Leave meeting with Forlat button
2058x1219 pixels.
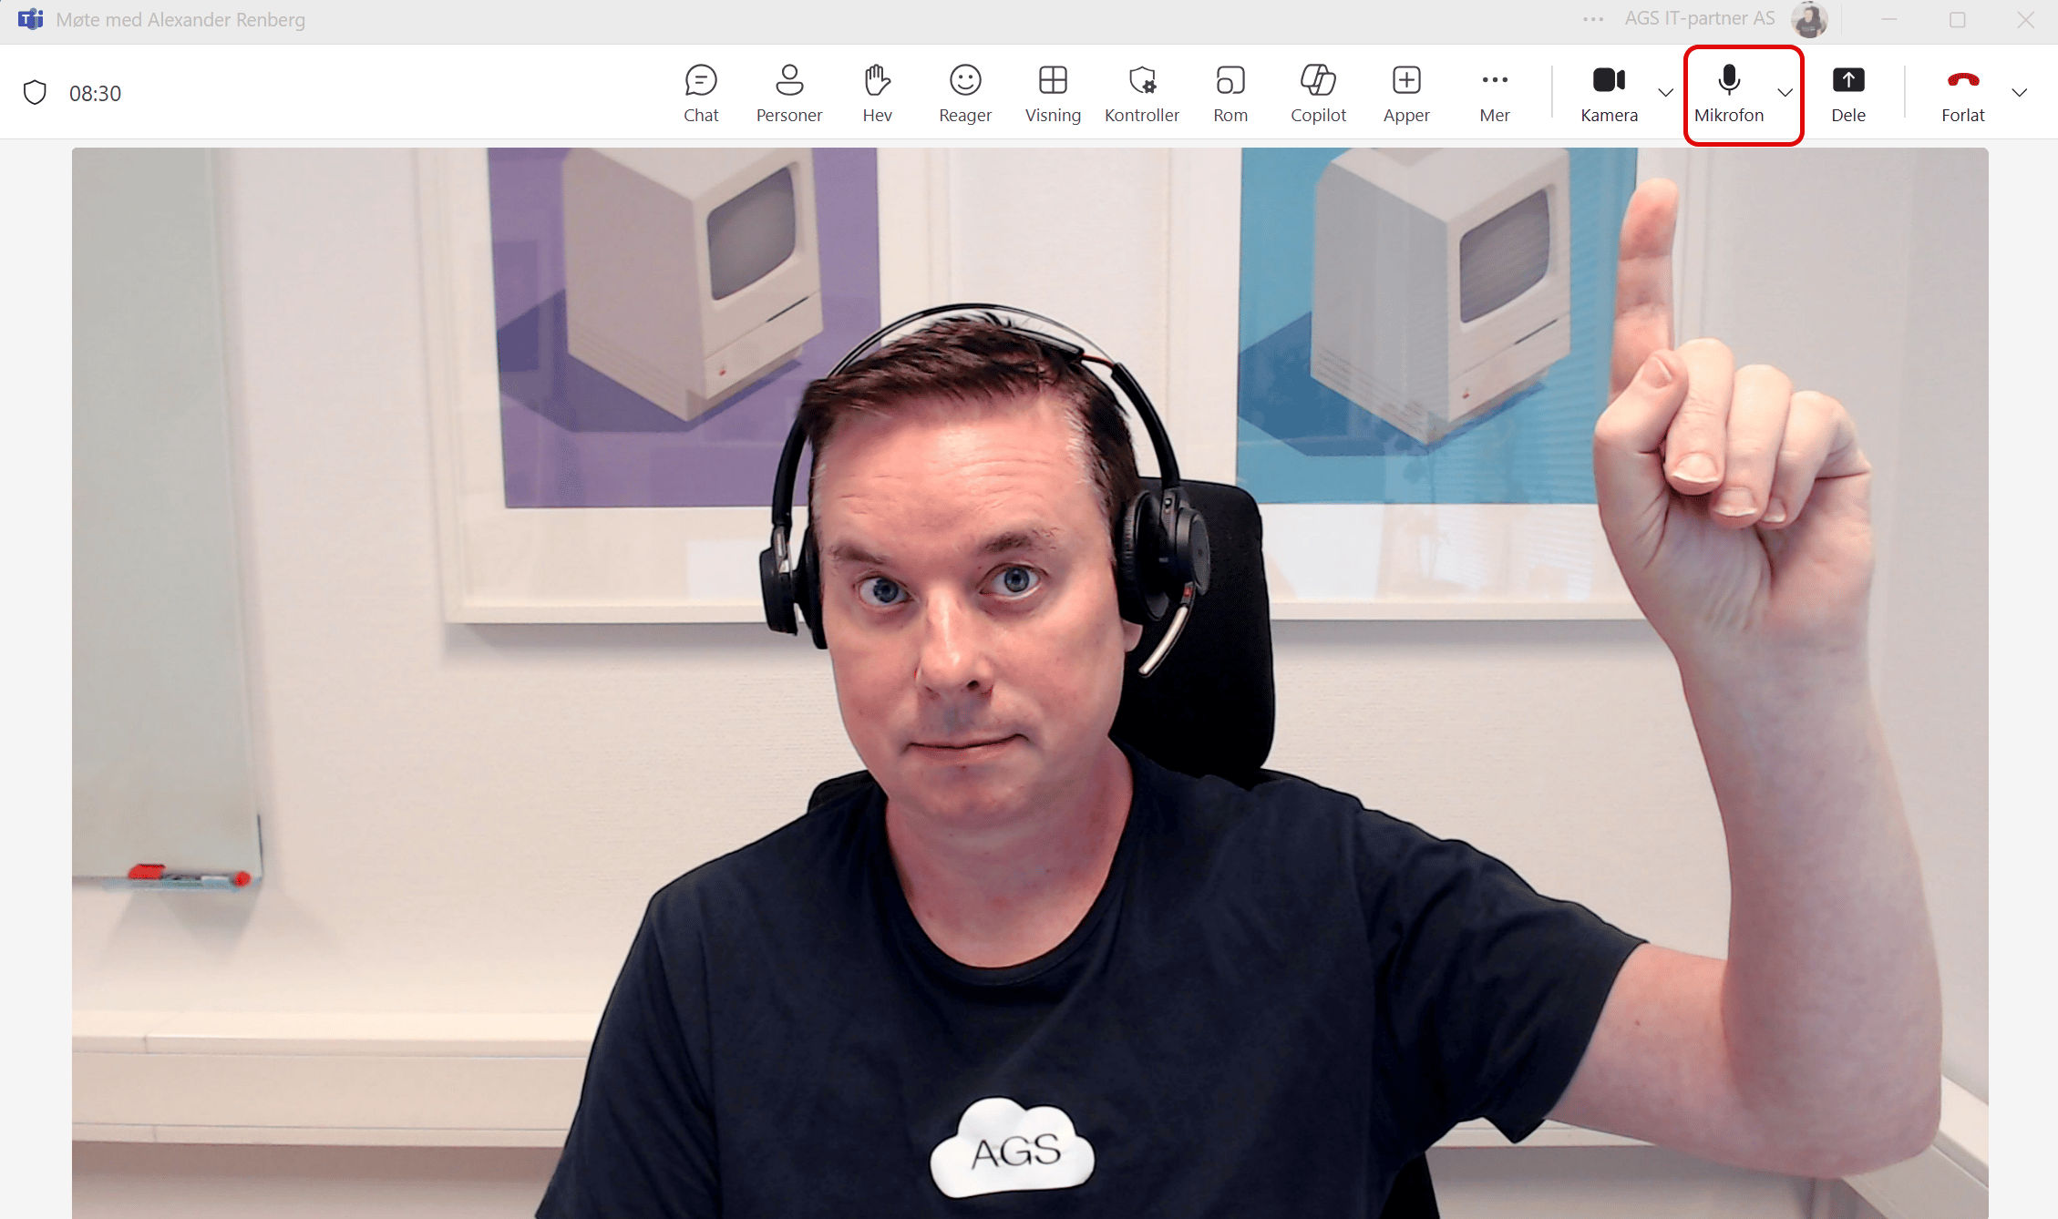[1962, 92]
